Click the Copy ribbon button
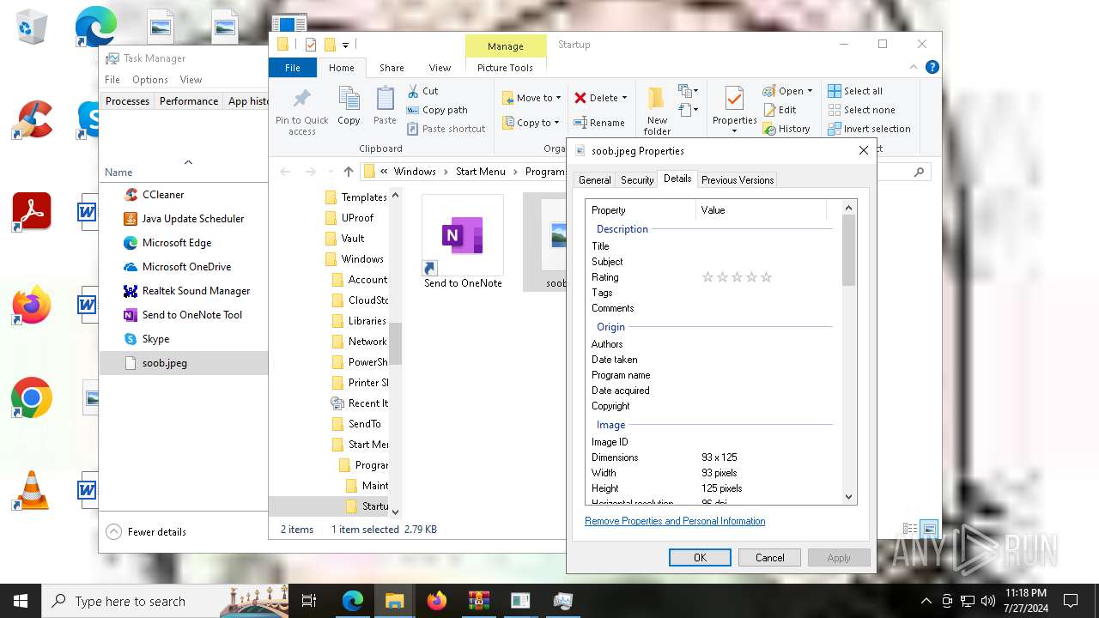1099x618 pixels. 349,107
